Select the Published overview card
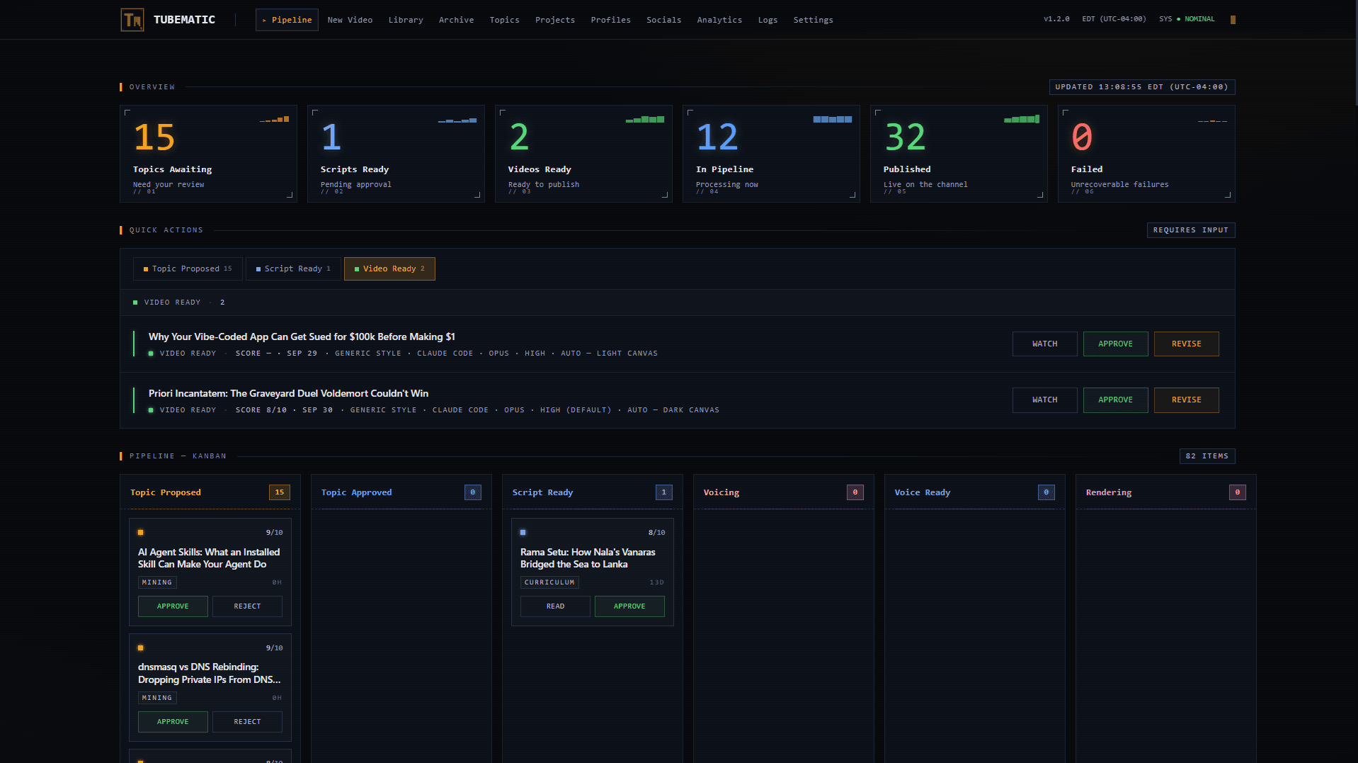 [959, 154]
